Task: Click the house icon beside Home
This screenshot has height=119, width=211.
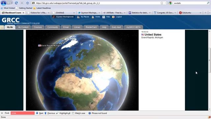Action: (x=93, y=17)
